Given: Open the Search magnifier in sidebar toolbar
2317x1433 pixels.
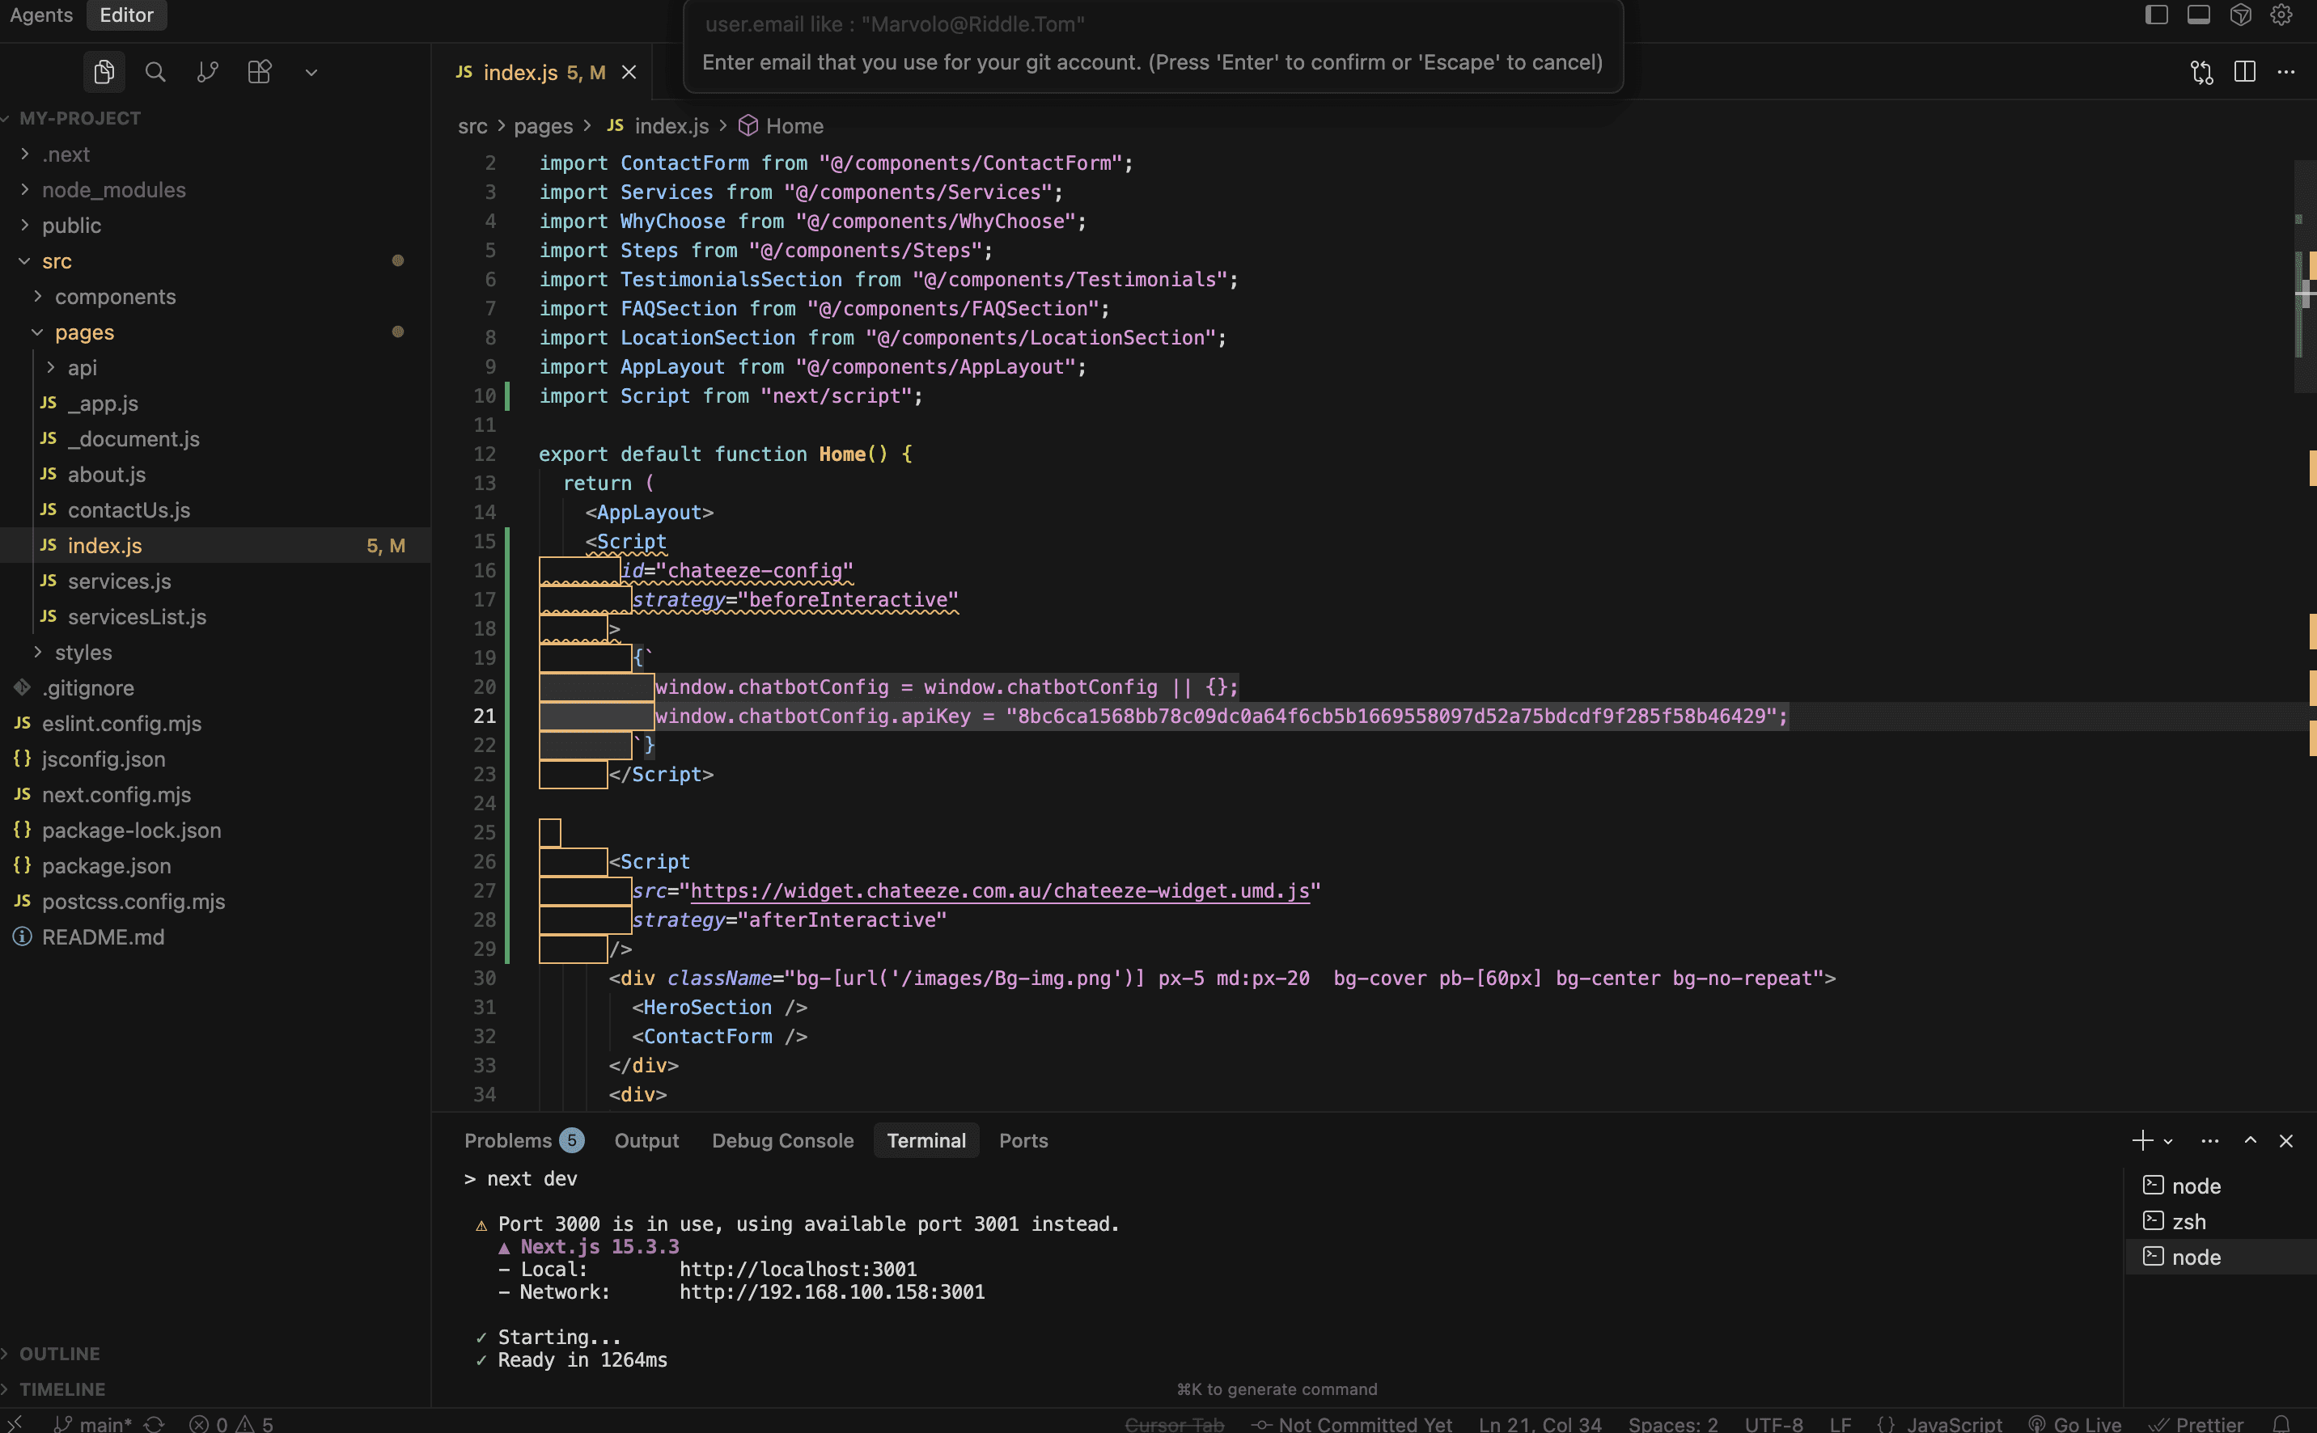Looking at the screenshot, I should point(155,72).
